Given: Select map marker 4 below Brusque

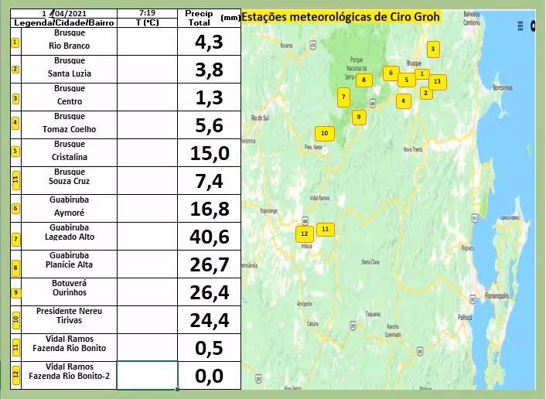Looking at the screenshot, I should pos(403,101).
